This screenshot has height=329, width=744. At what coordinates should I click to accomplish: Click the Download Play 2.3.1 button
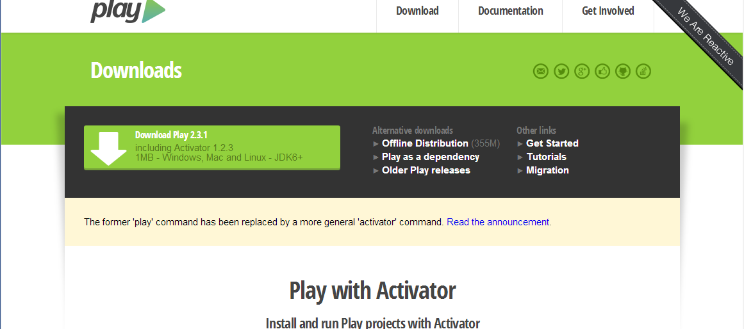coord(212,147)
